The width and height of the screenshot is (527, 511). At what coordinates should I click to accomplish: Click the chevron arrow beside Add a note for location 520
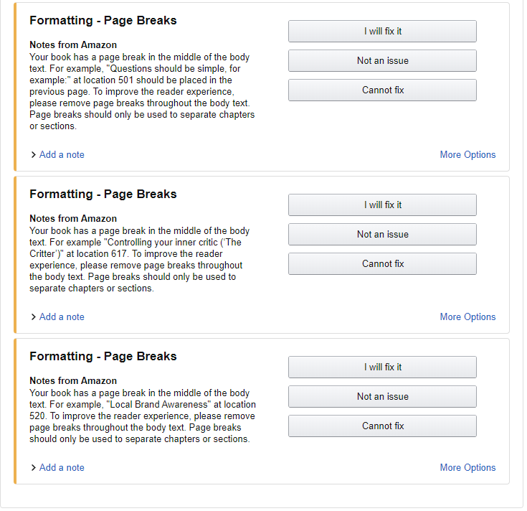pos(34,468)
